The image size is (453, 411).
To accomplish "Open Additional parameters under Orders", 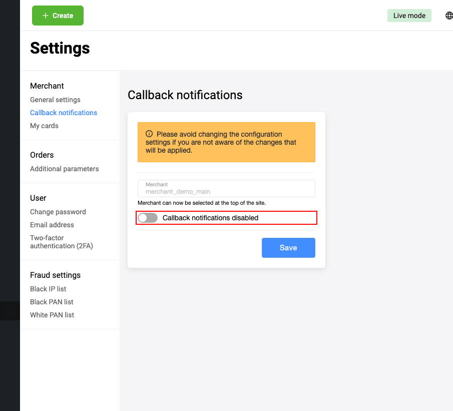I will [65, 169].
